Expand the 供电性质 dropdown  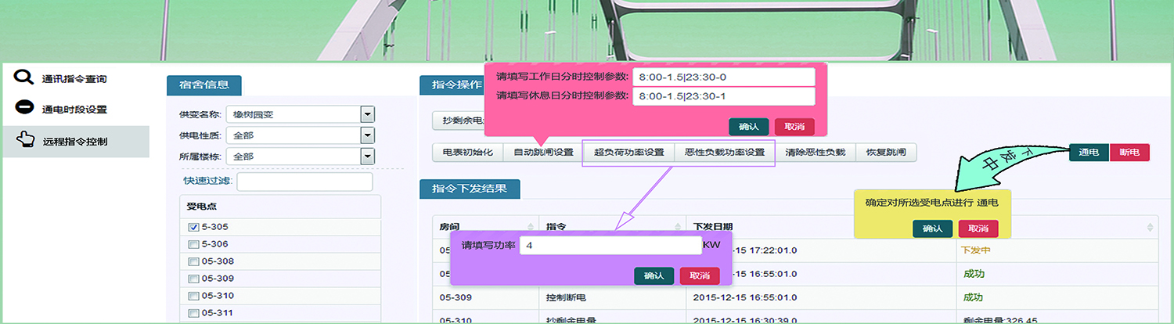point(367,135)
